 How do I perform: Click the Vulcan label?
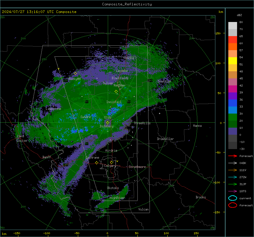click(143, 209)
